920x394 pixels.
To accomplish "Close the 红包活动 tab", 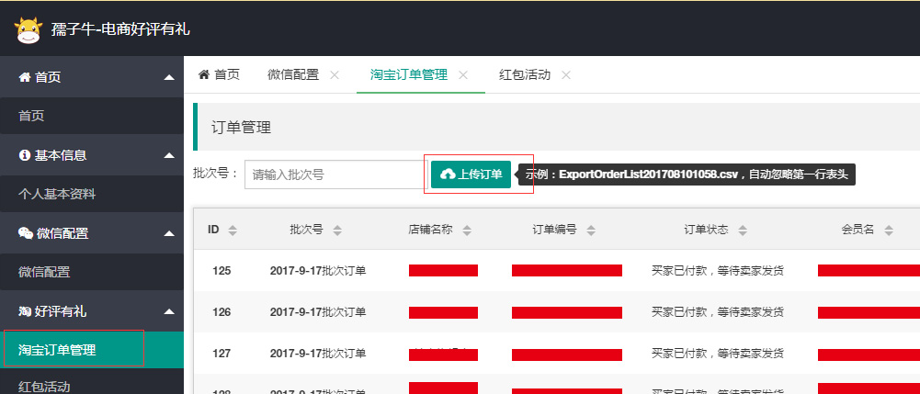I will pyautogui.click(x=565, y=75).
